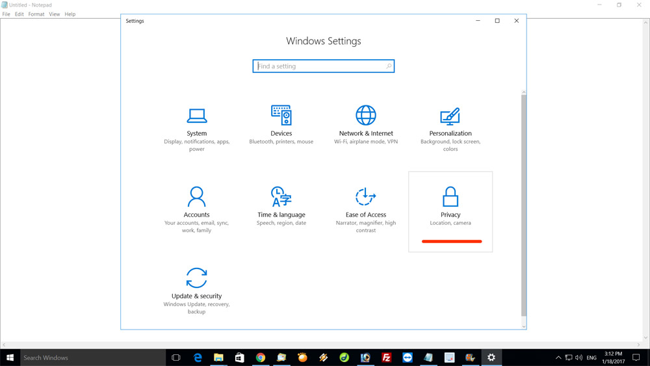Open the Devices keyboard and speaker icon
650x366 pixels.
pyautogui.click(x=281, y=115)
